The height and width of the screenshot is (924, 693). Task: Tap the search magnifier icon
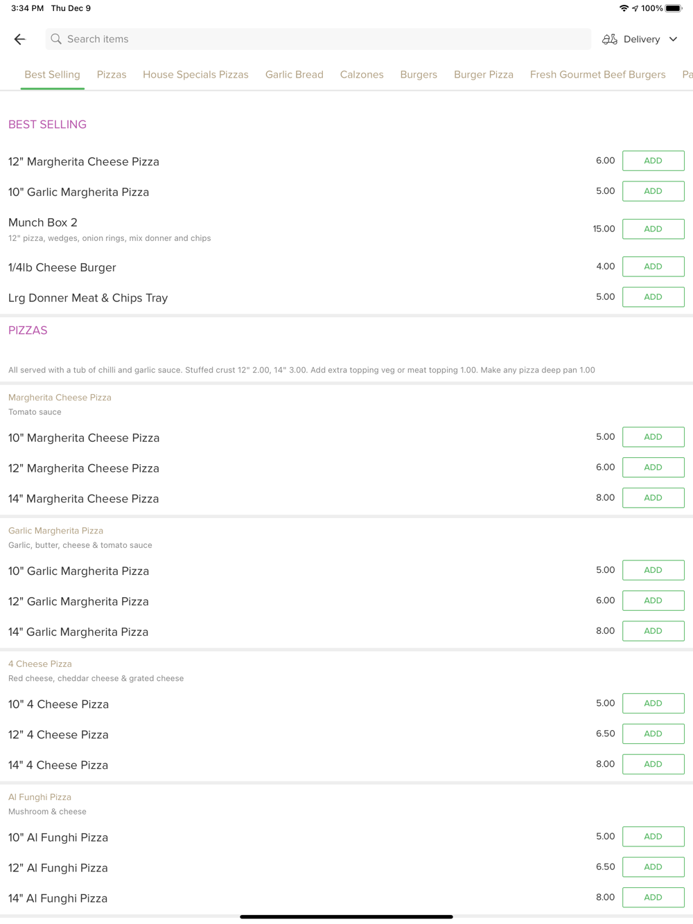(56, 39)
